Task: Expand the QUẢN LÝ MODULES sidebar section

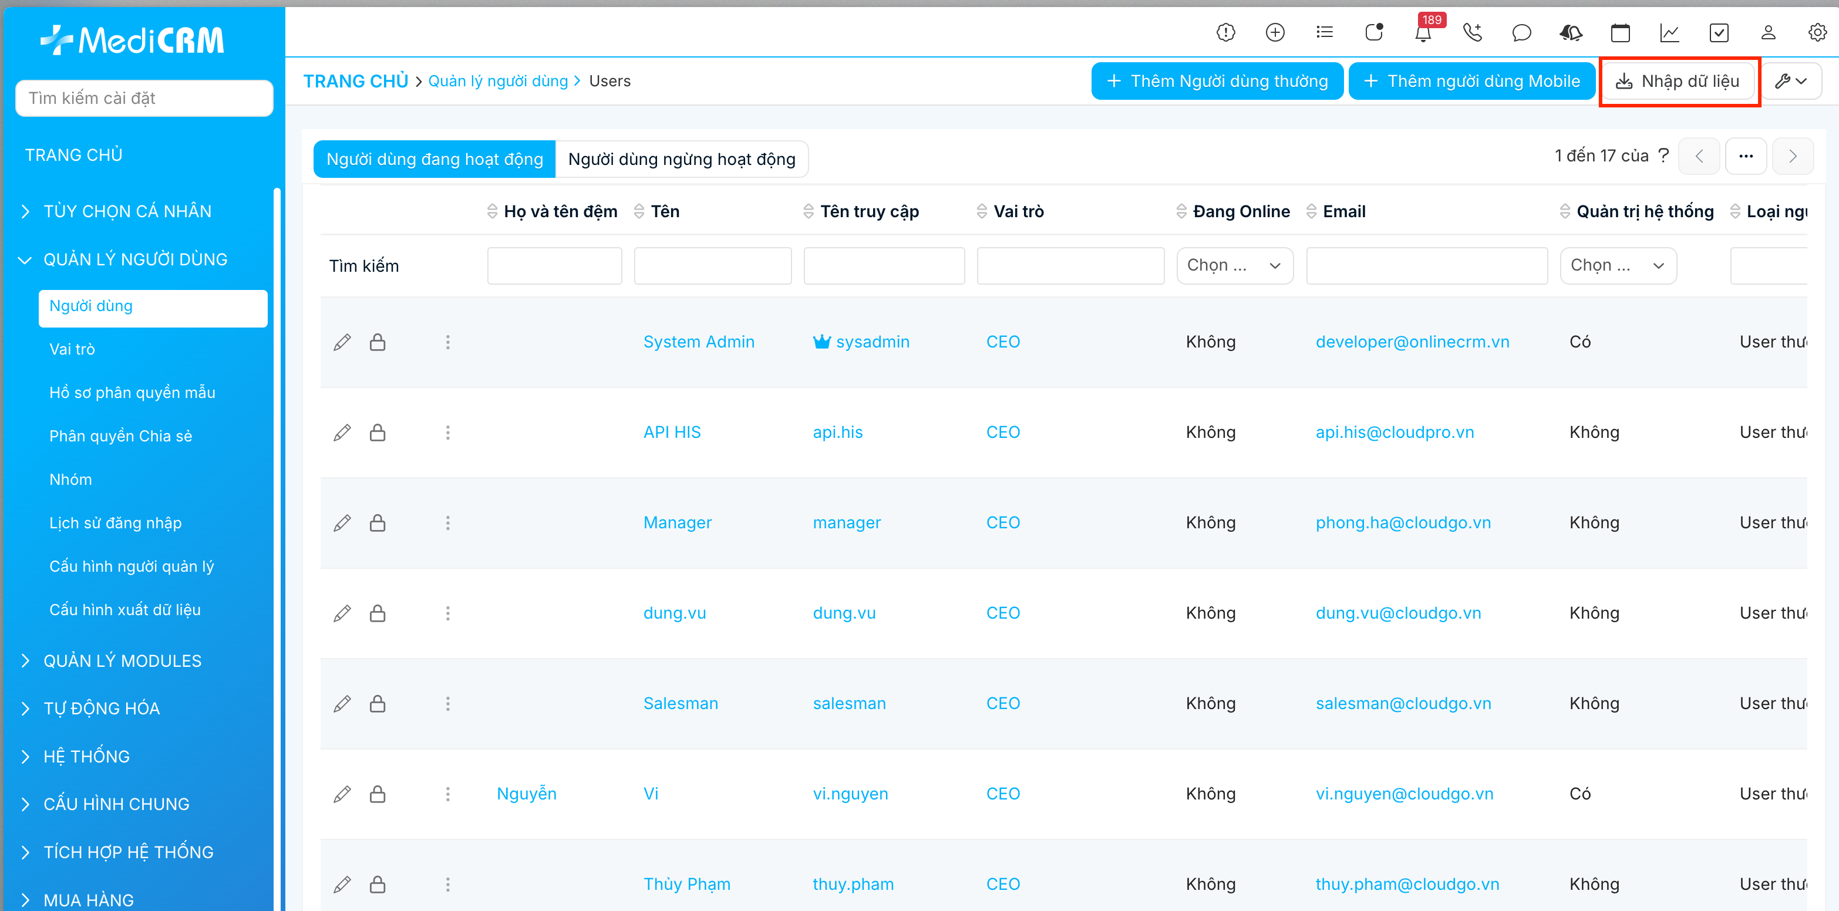Action: point(122,660)
